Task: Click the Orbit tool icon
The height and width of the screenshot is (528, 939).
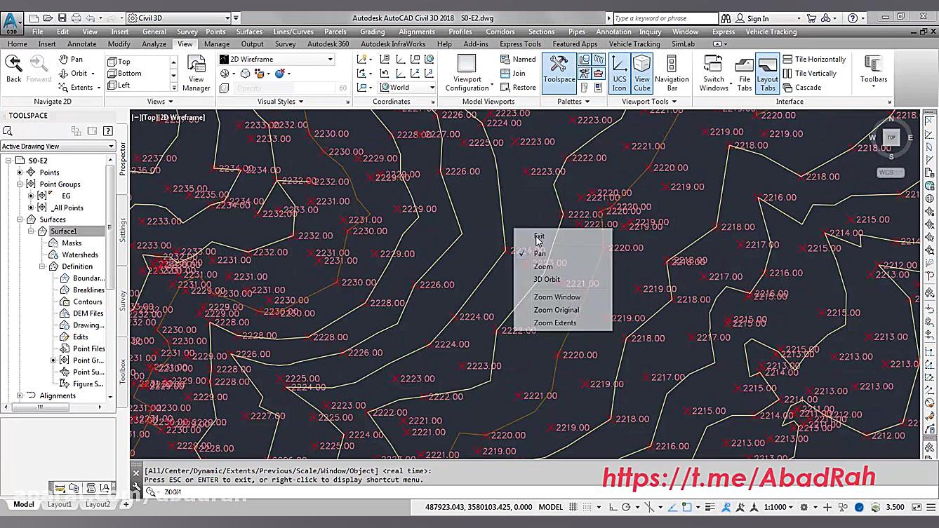Action: 63,74
